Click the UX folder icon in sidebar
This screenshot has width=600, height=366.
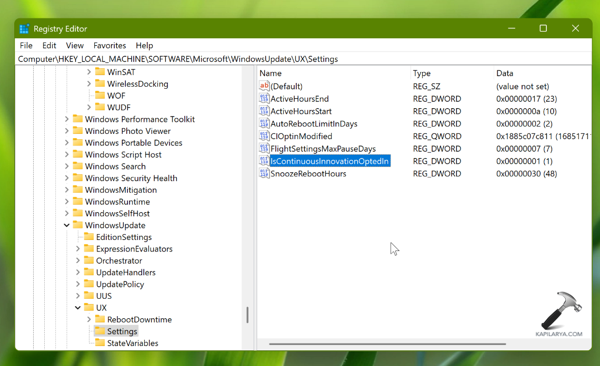click(89, 307)
